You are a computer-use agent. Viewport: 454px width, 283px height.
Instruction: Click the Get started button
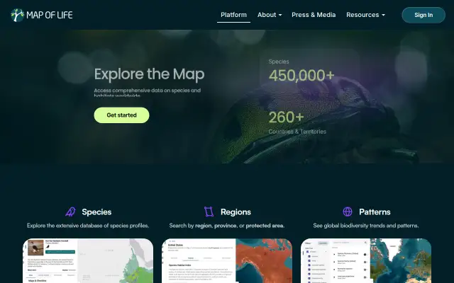click(x=121, y=115)
